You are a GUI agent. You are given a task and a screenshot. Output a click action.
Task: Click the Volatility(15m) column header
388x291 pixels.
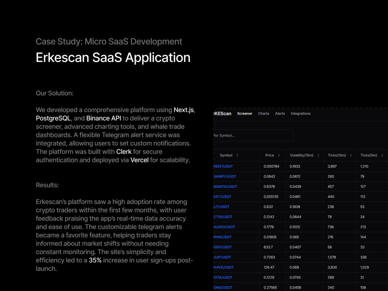tap(301, 156)
